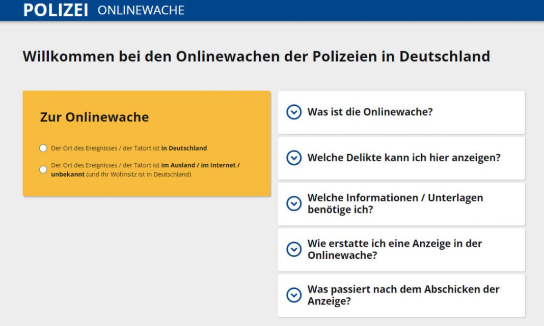Open 'Wie erstatte ich eine Anzeige' section title
The width and height of the screenshot is (544, 326).
tap(394, 249)
